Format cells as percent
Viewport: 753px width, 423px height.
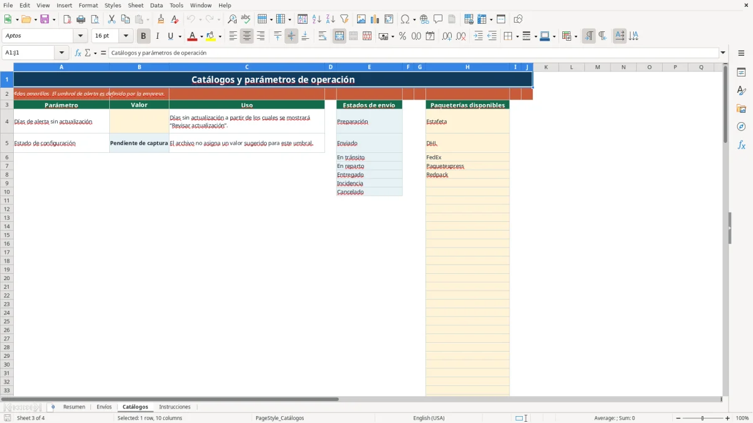402,36
